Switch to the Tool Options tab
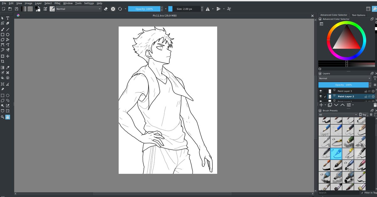 tap(358, 15)
